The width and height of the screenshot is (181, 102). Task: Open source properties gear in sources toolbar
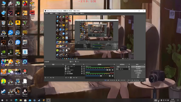[x=71, y=78]
